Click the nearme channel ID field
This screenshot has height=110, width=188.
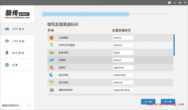(123, 45)
